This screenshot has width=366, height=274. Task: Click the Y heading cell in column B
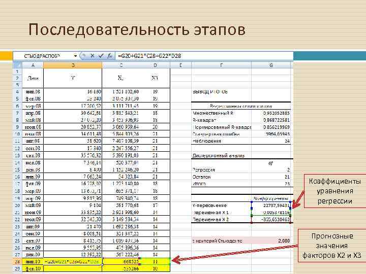pyautogui.click(x=73, y=78)
